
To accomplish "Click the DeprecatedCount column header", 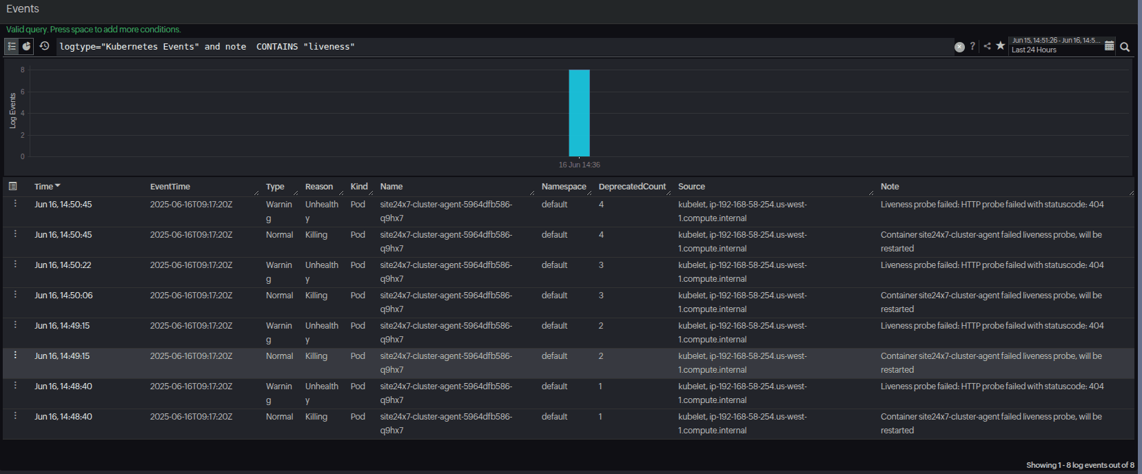I will [x=632, y=187].
